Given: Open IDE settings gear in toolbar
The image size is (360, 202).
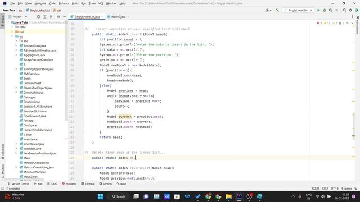Looking at the screenshot, I should [350, 10].
